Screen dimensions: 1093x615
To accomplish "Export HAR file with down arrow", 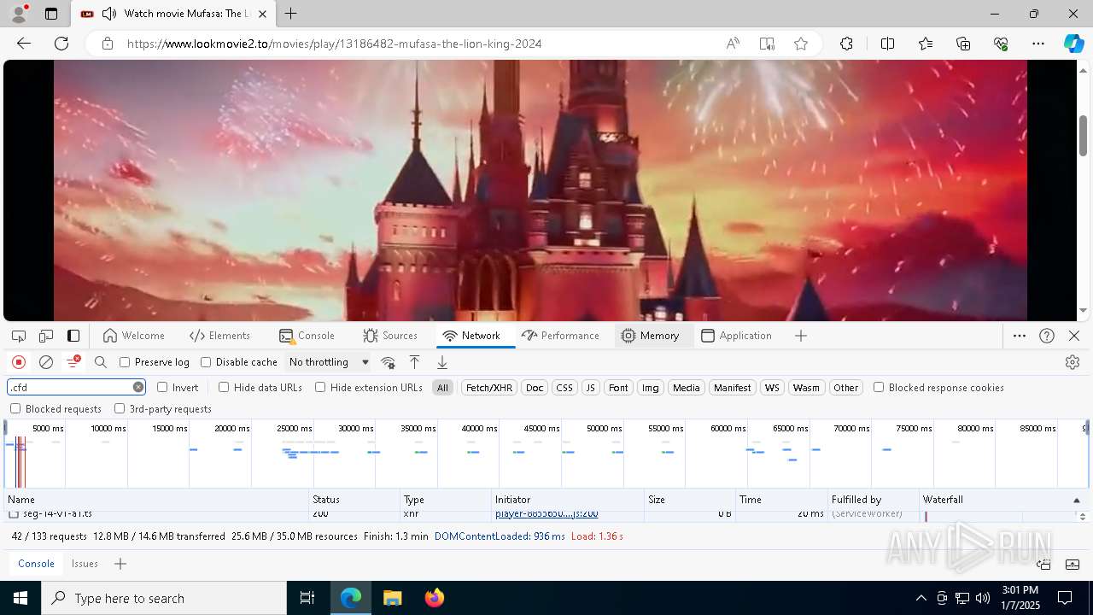I will (442, 362).
